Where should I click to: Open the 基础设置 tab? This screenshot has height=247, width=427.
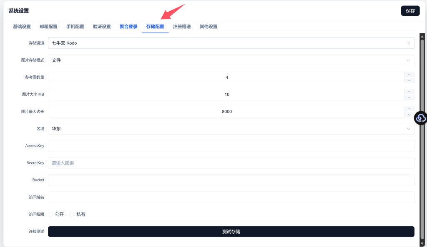tap(22, 27)
